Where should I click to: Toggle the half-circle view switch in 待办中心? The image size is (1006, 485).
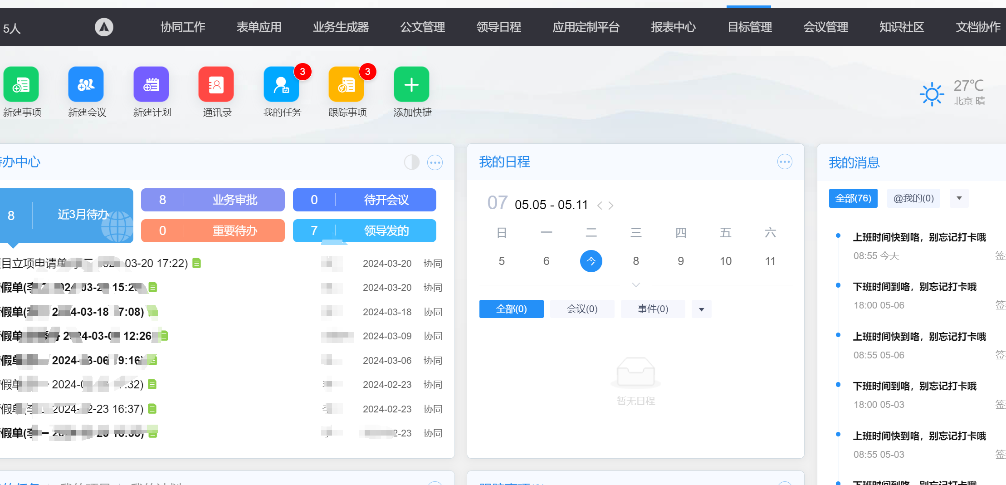[412, 162]
